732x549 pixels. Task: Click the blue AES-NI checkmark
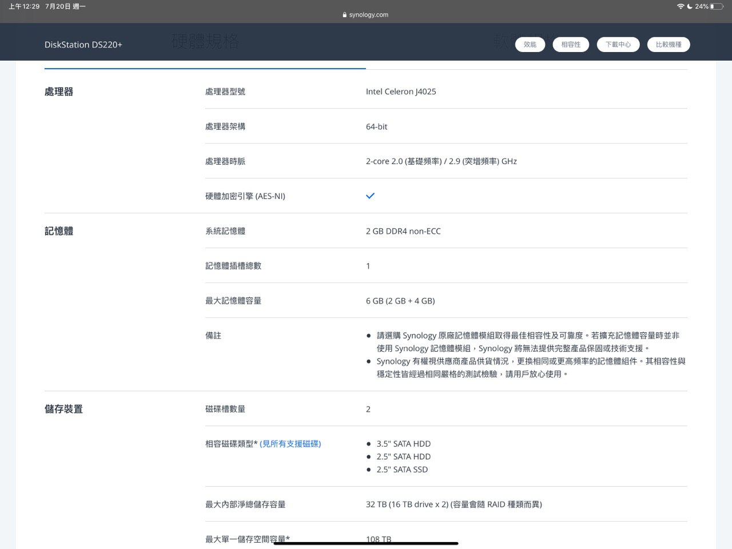370,196
